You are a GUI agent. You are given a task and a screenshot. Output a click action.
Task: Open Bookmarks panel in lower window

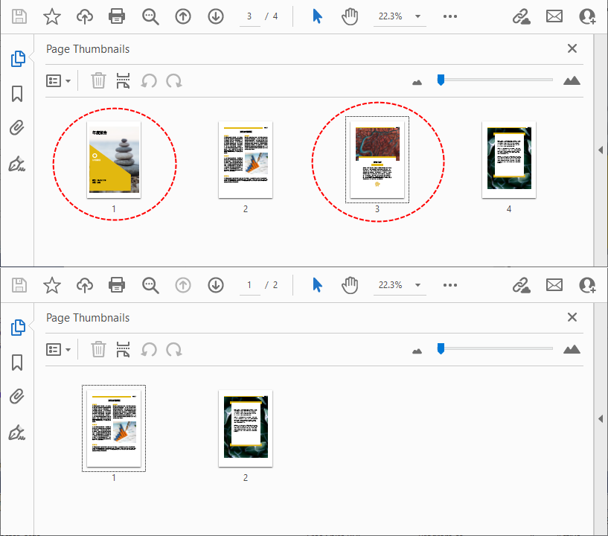[17, 363]
